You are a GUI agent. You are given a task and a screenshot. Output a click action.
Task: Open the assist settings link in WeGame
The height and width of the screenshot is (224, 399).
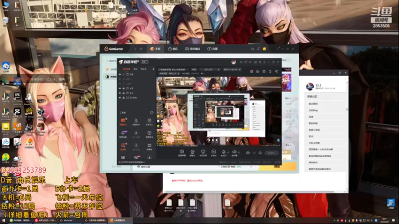pyautogui.click(x=144, y=167)
